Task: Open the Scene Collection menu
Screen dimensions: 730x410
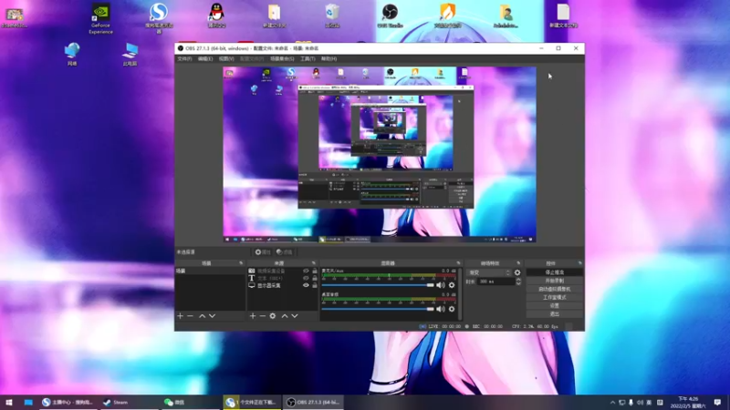Action: pos(282,59)
